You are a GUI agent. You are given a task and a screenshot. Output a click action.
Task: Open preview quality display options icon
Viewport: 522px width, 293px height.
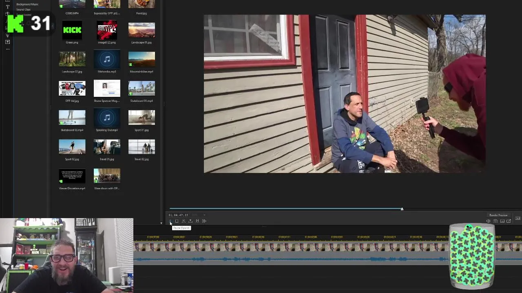click(x=502, y=221)
